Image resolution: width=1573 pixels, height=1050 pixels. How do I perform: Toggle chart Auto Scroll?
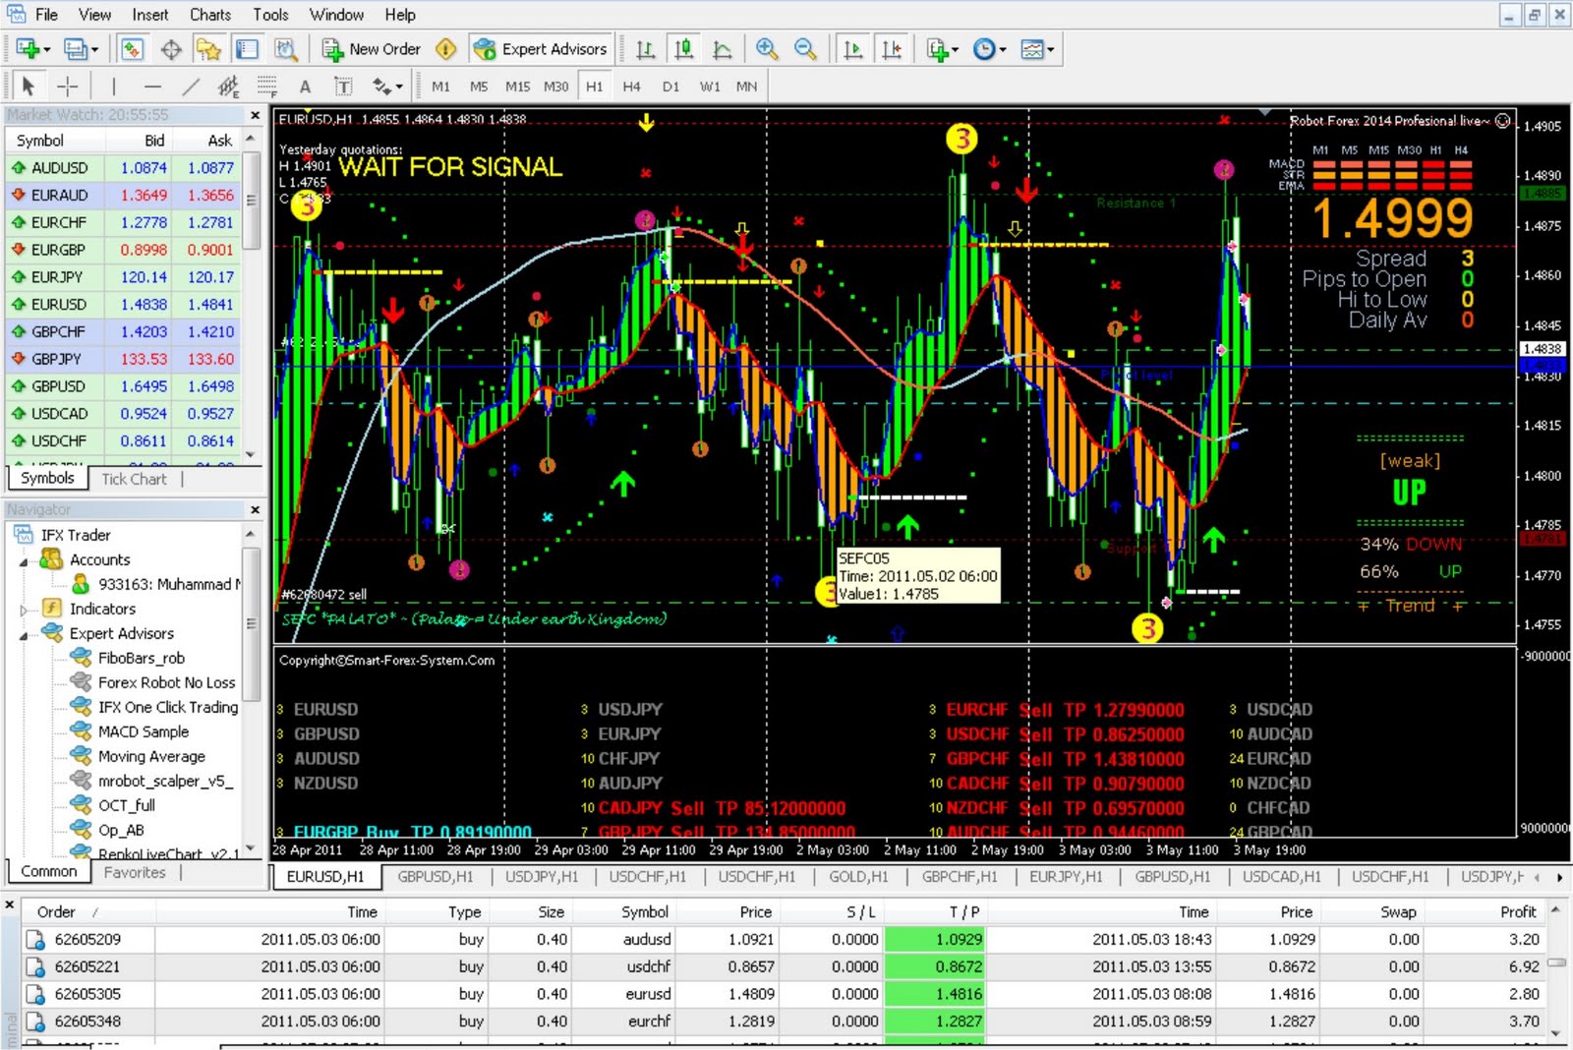click(853, 49)
